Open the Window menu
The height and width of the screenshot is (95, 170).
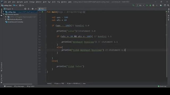click(64, 2)
